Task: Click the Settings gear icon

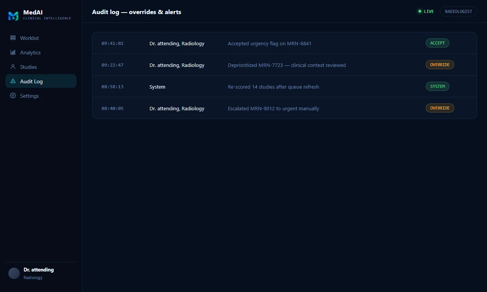Action: [13, 96]
